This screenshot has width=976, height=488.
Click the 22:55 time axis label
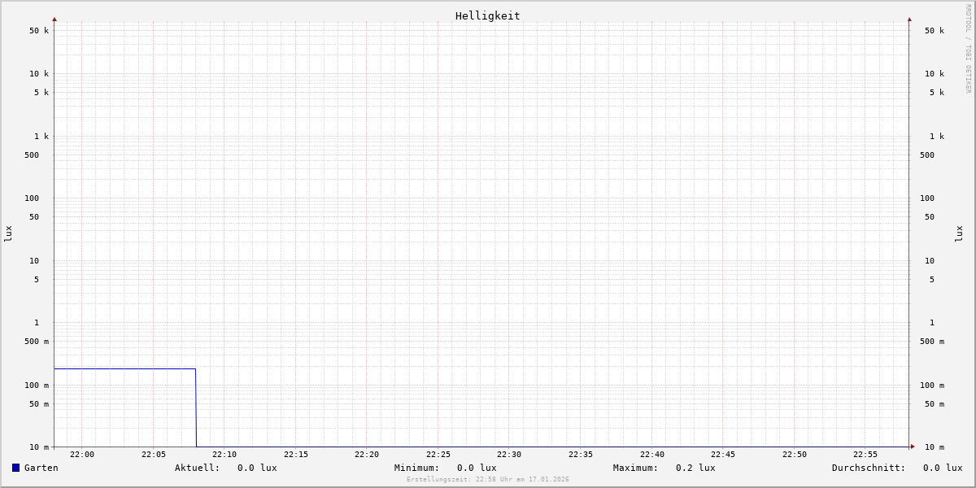pyautogui.click(x=865, y=455)
